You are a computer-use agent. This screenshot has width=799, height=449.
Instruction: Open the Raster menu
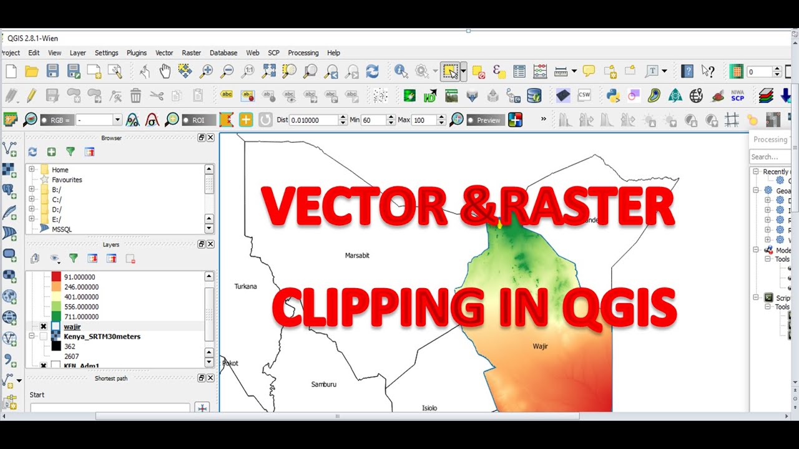click(191, 53)
